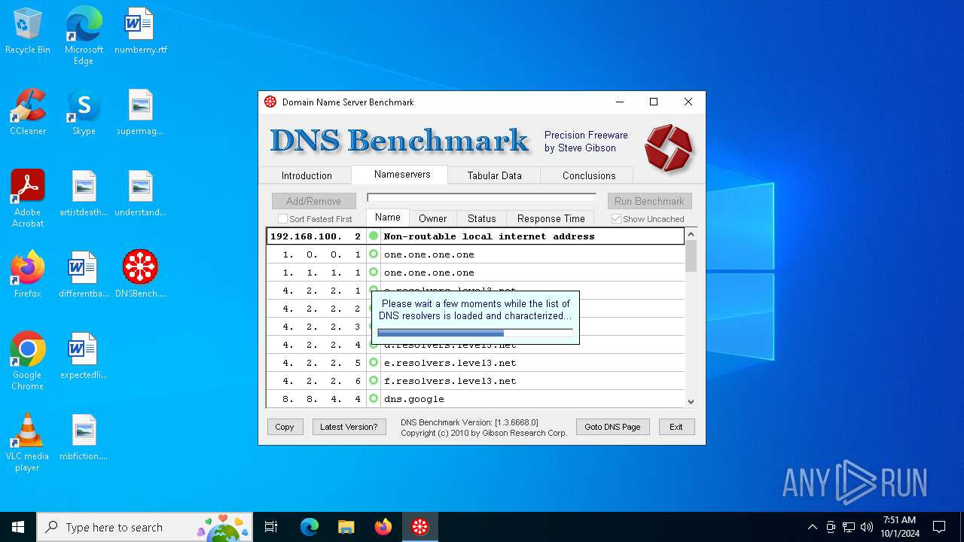Screen dimensions: 964x542
Task: Select expectedli Word document icon
Action: [84, 357]
